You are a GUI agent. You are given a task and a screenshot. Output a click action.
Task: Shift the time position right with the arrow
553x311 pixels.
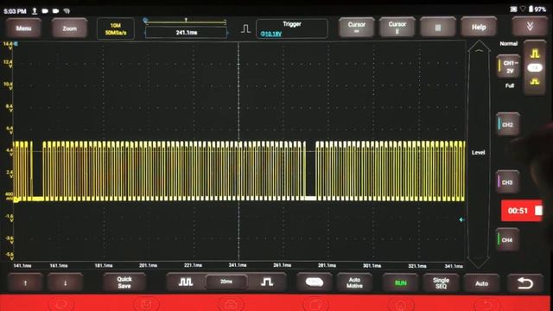228,33
